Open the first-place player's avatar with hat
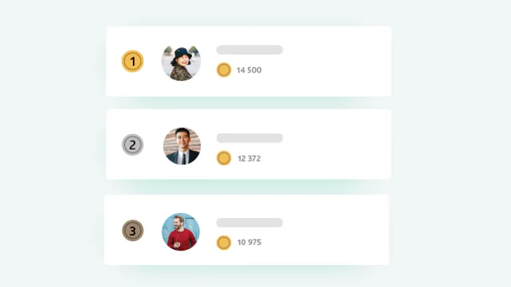 point(181,62)
